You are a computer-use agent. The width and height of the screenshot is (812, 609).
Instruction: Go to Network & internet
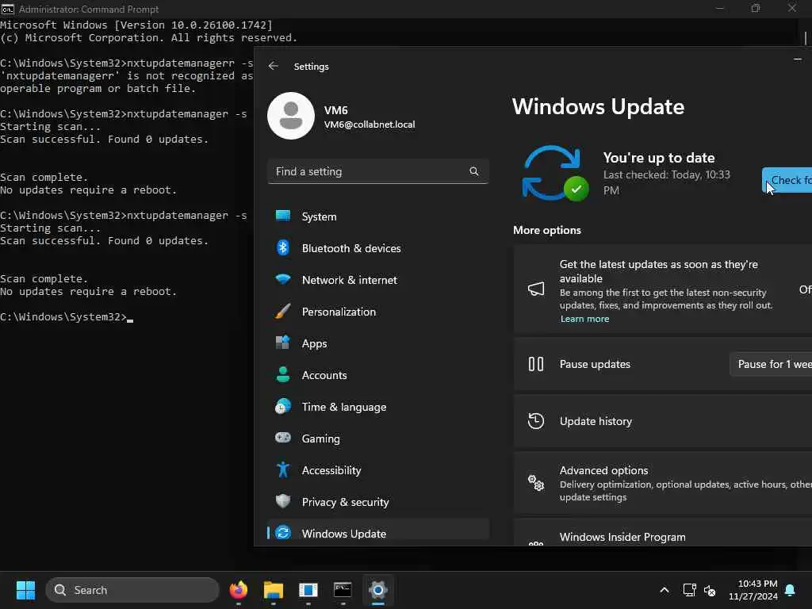[378, 280]
